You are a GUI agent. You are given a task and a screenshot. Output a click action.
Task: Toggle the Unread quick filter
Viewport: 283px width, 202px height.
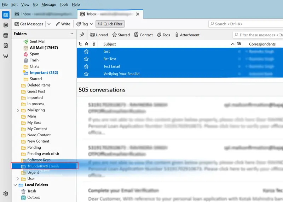point(99,35)
